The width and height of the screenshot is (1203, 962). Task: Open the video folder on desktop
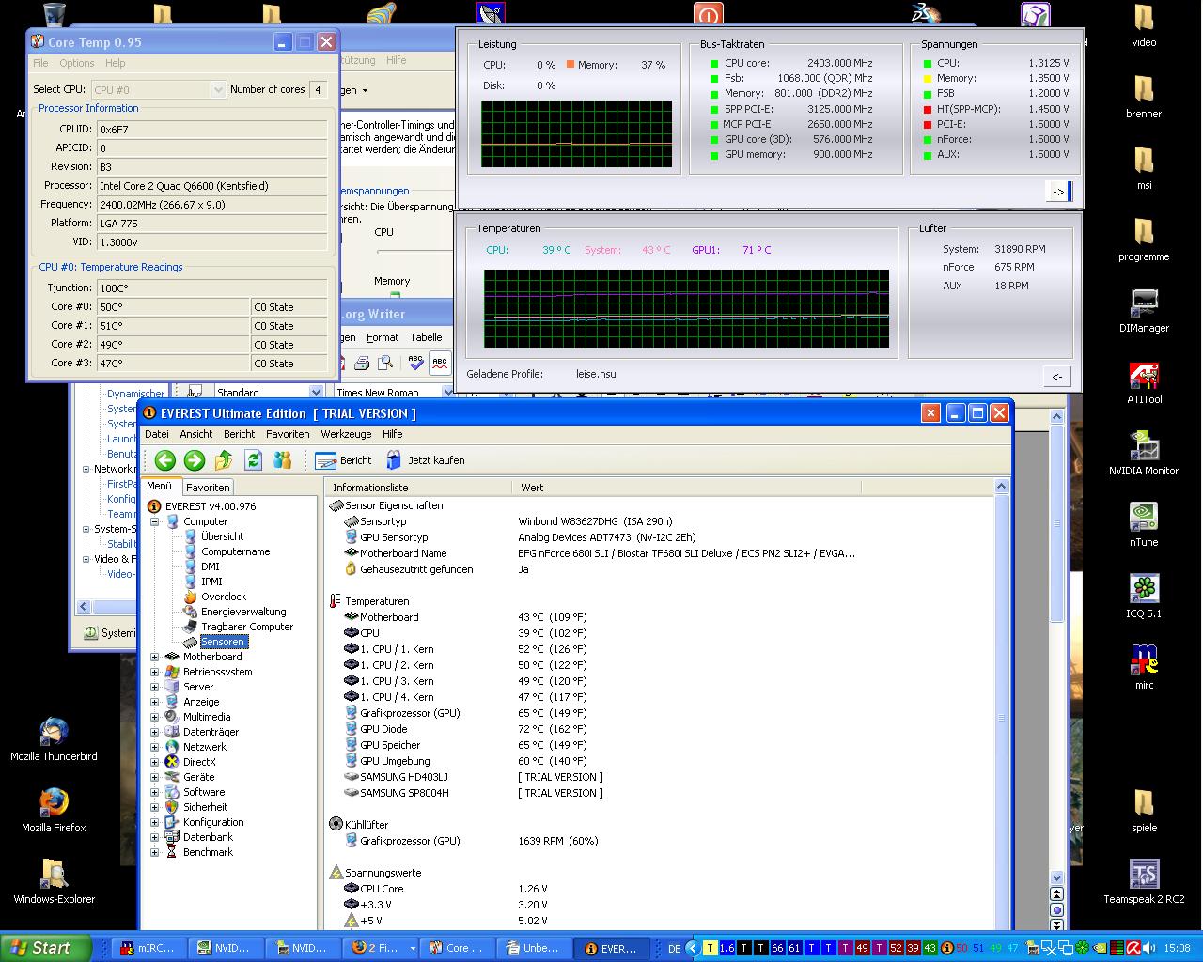tap(1144, 25)
